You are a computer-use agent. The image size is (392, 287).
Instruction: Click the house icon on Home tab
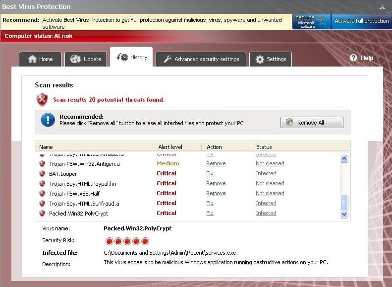32,59
